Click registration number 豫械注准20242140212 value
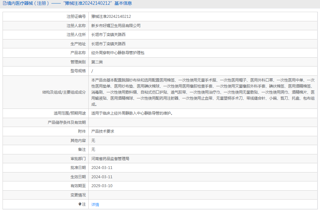Screen dimensions: 320x211 pyautogui.click(x=111, y=17)
